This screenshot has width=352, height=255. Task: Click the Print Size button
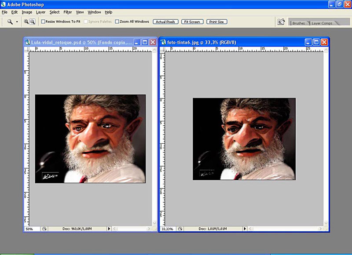(x=216, y=22)
